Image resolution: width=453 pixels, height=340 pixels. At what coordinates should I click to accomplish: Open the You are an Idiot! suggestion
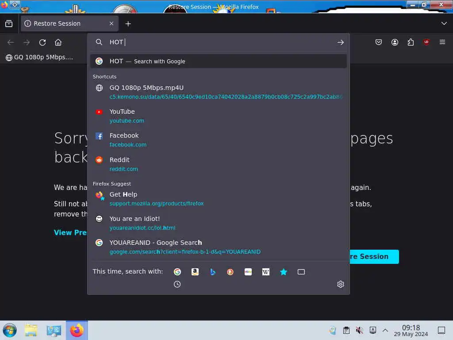tap(219, 223)
